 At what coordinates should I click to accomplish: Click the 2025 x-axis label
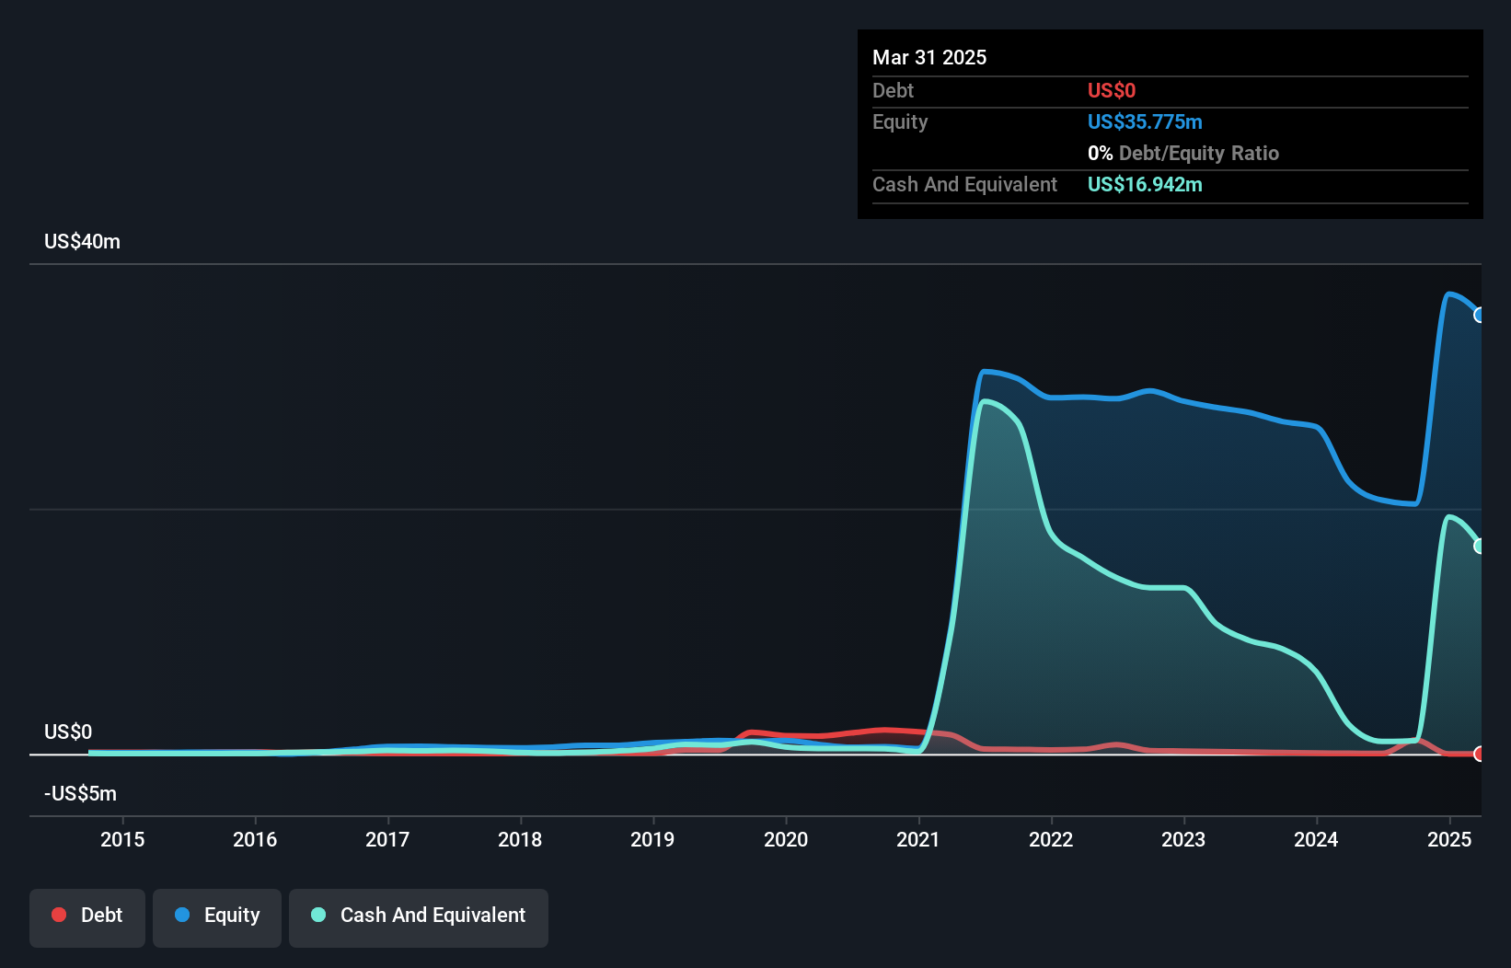[1449, 839]
